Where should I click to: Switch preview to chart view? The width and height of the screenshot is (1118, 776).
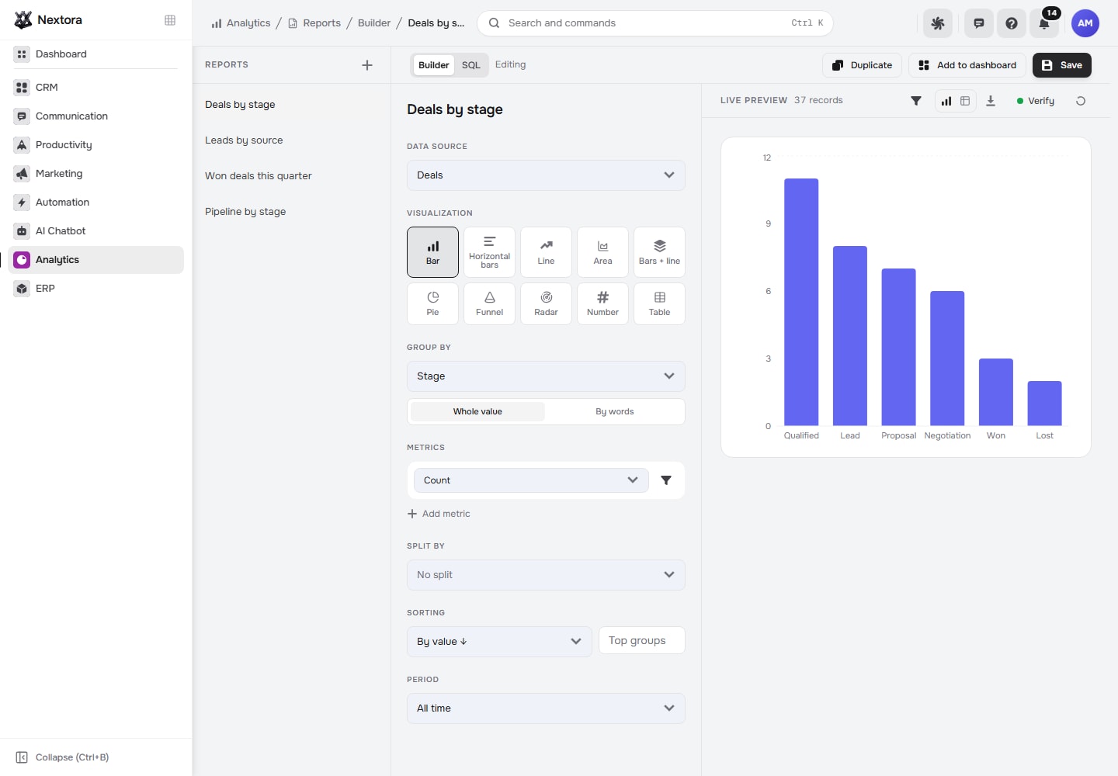[946, 101]
